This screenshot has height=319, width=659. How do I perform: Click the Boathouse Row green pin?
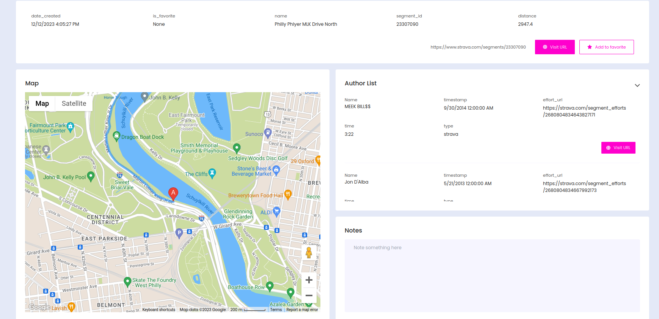point(270,286)
